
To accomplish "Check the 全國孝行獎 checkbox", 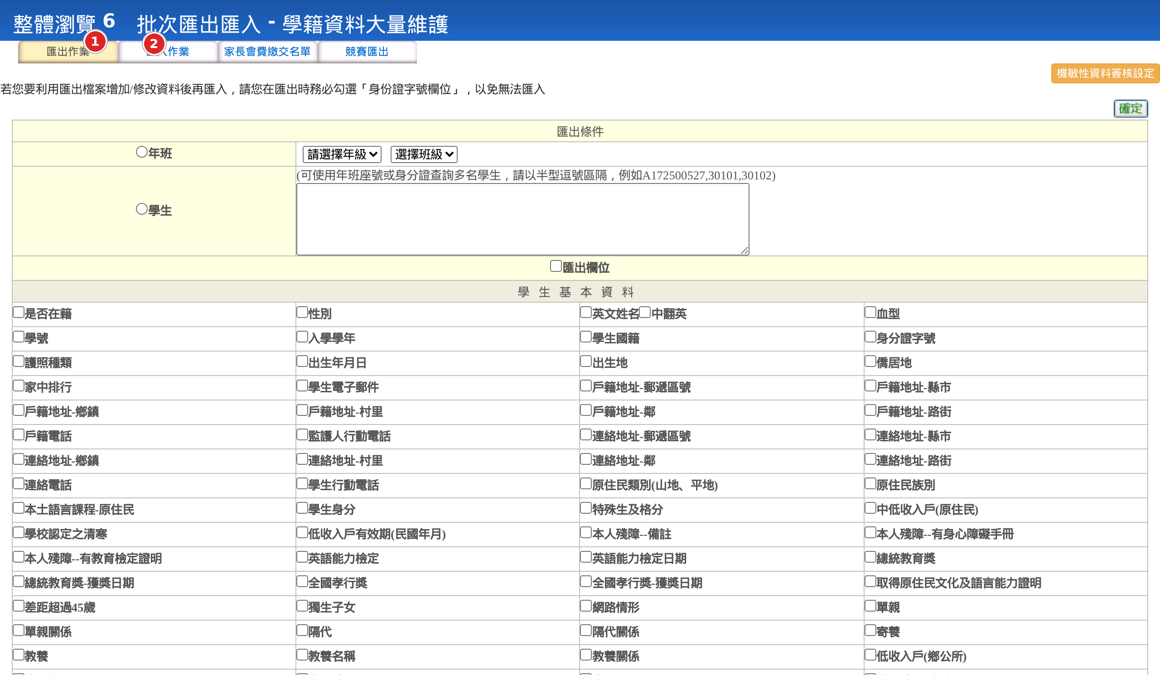I will tap(302, 582).
